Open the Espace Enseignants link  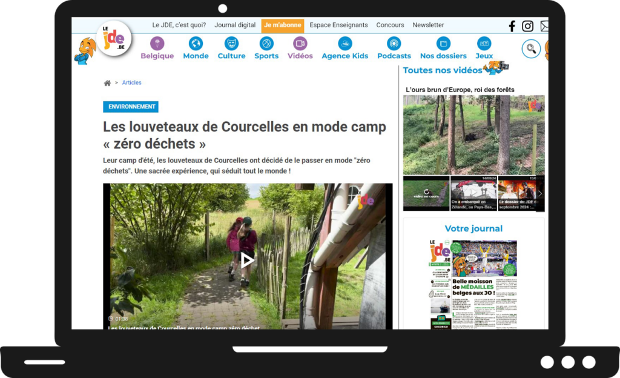point(338,25)
